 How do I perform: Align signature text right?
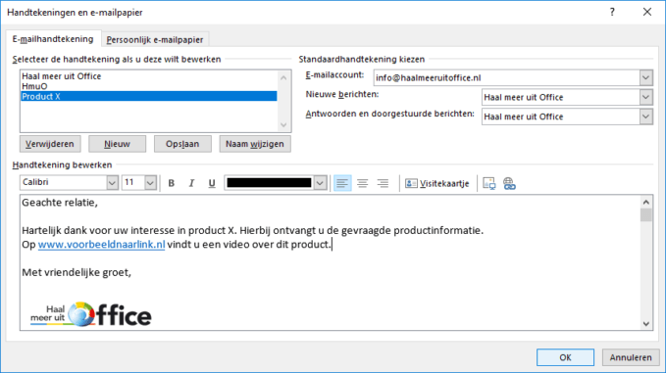click(383, 183)
